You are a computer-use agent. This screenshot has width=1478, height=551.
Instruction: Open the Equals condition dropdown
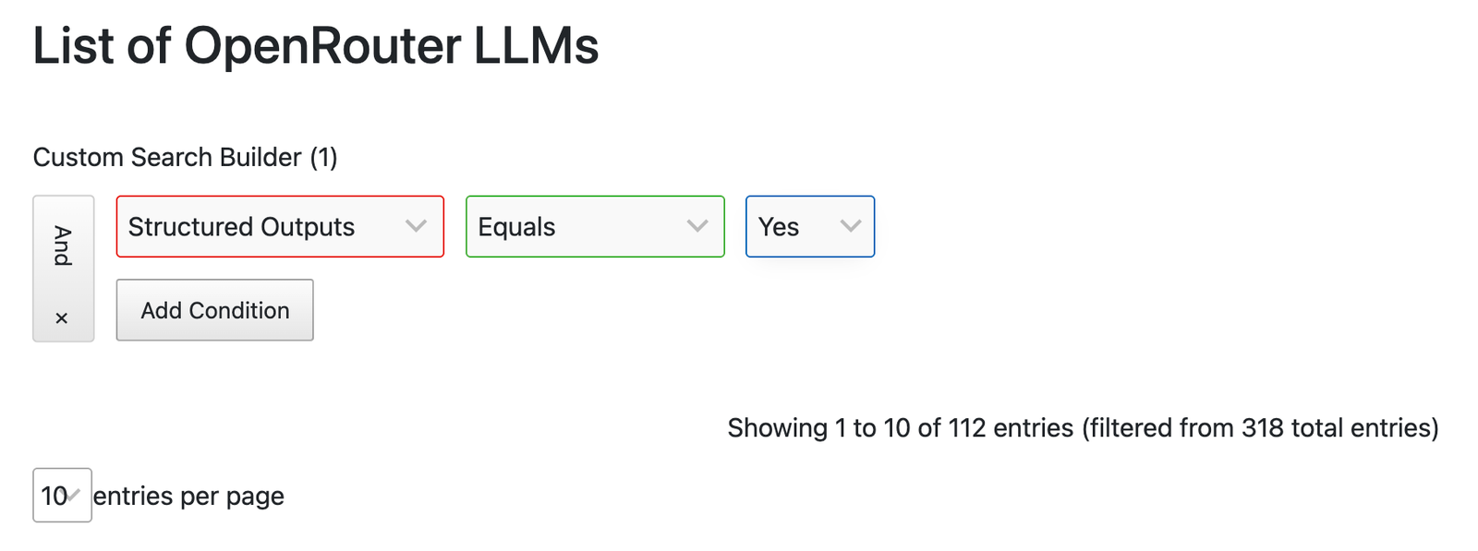tap(595, 226)
